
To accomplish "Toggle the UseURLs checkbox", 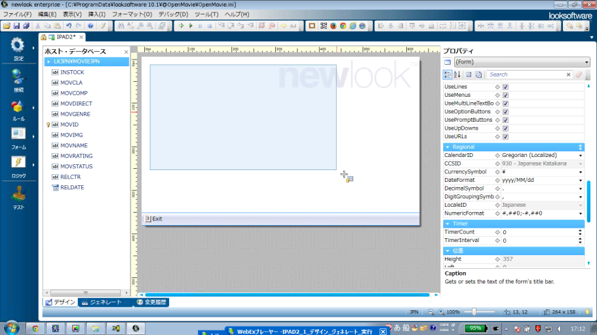I will point(505,137).
